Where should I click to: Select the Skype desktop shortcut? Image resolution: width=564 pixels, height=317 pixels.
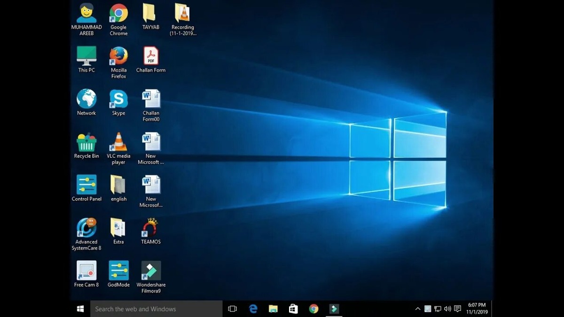[118, 102]
